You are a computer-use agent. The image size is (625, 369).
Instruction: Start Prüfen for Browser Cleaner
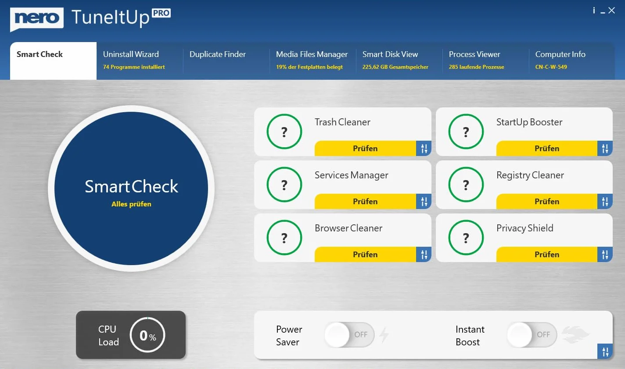coord(365,255)
